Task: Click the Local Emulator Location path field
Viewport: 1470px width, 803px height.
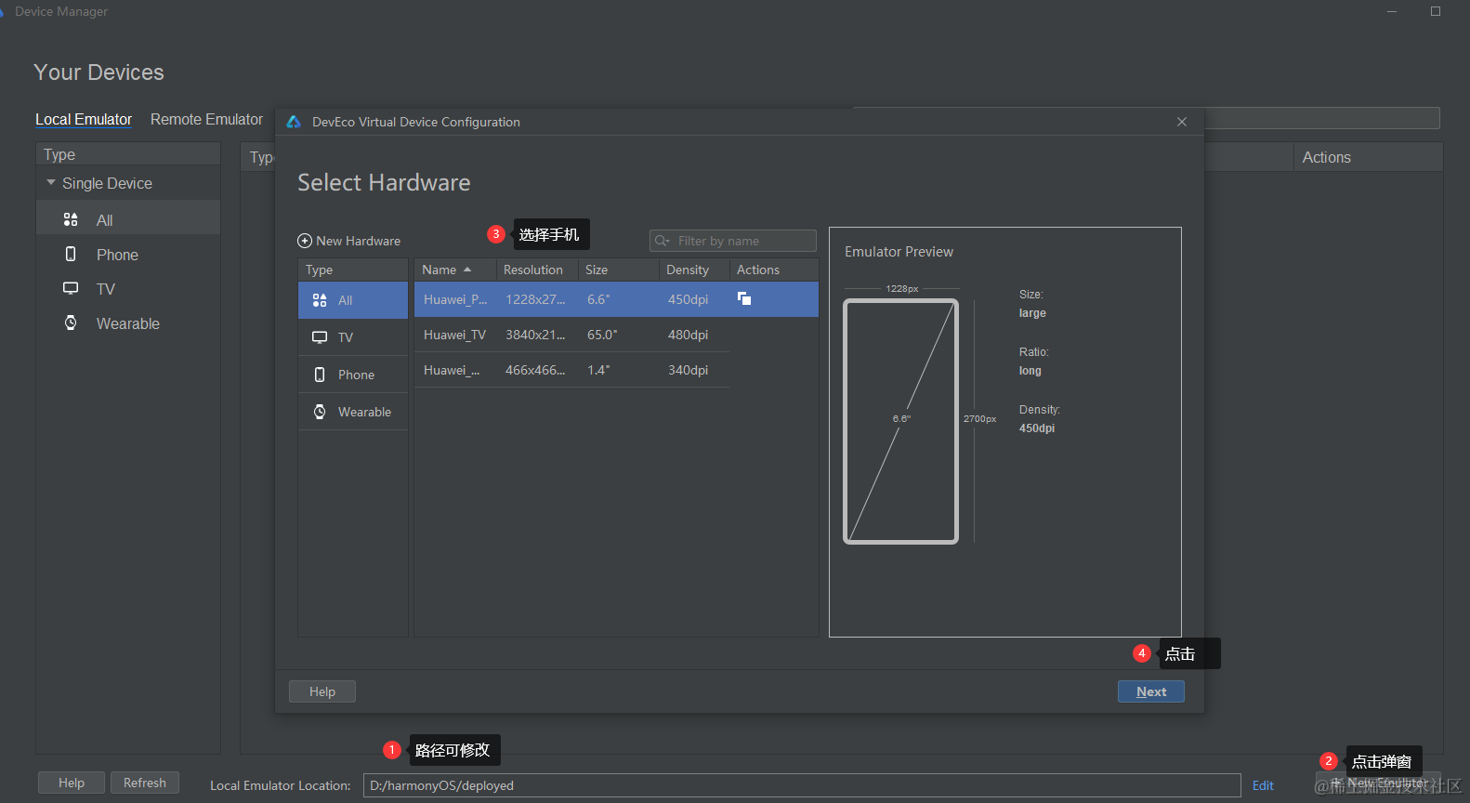Action: 802,785
